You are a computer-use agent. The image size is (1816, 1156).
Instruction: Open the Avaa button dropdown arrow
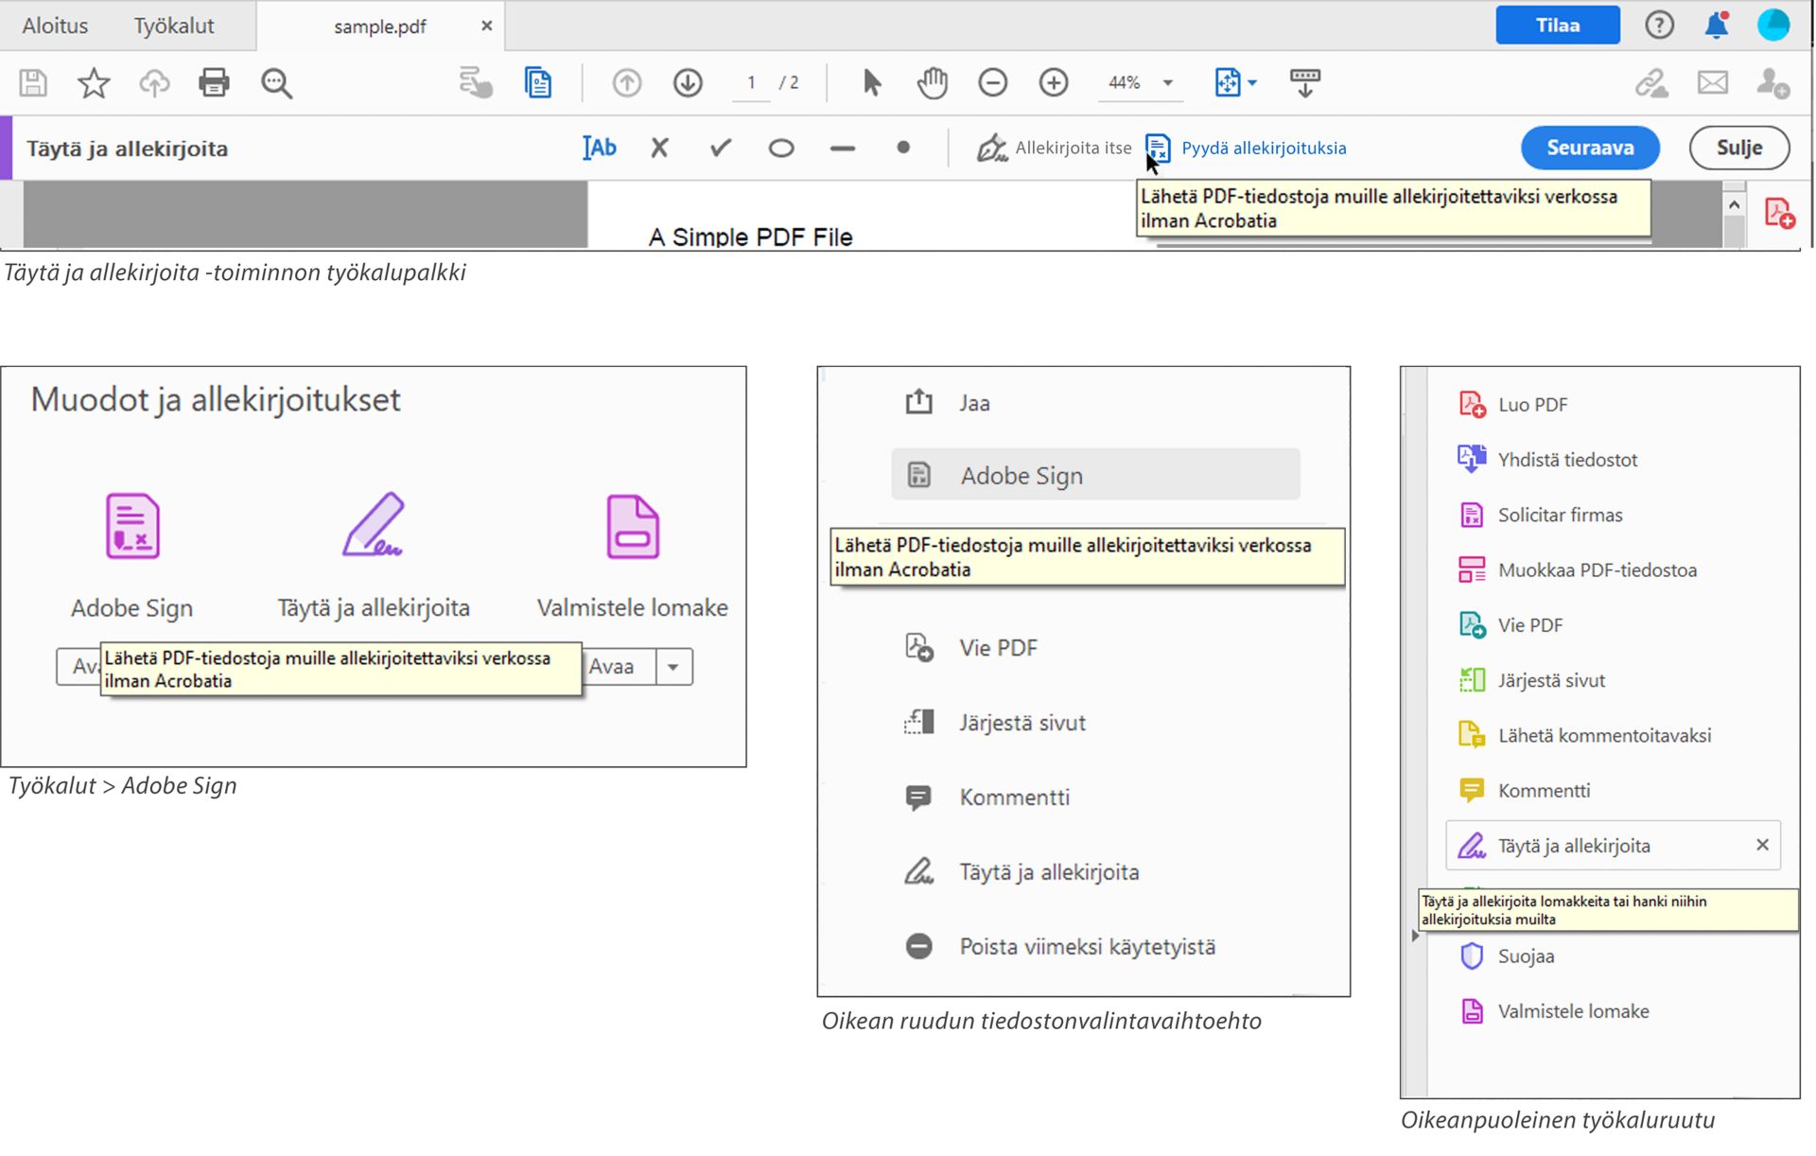pyautogui.click(x=673, y=667)
